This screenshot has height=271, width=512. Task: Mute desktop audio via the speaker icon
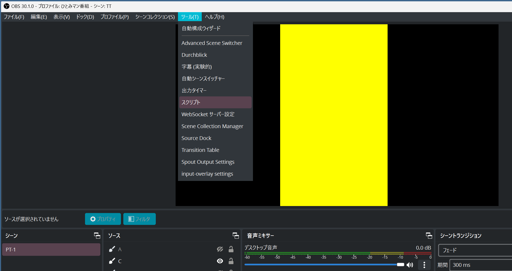tap(410, 265)
